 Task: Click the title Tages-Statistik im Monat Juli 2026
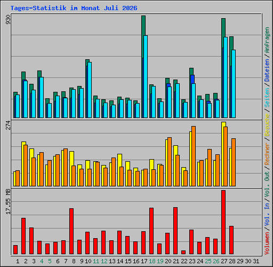coord(74,8)
